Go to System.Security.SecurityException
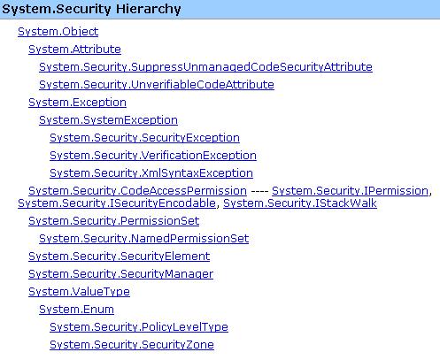This screenshot has height=360, width=440. coord(144,138)
